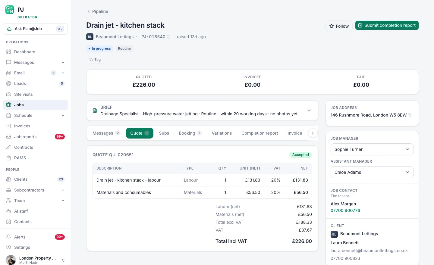This screenshot has width=434, height=265.
Task: Switch to the Booking tab
Action: pos(190,133)
